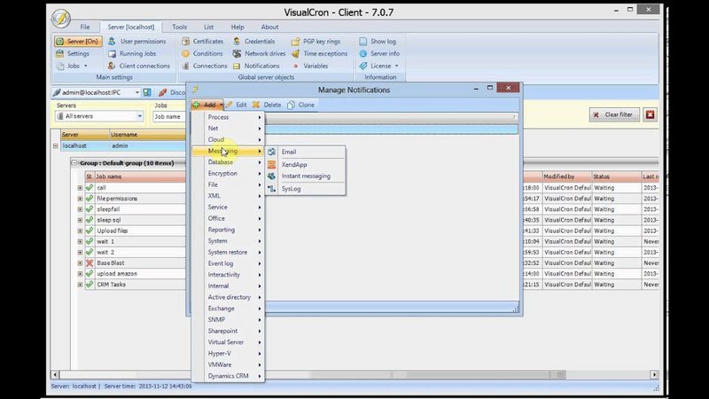Viewport: 709px width, 399px height.
Task: Choose SysLog notification type
Action: (x=306, y=189)
